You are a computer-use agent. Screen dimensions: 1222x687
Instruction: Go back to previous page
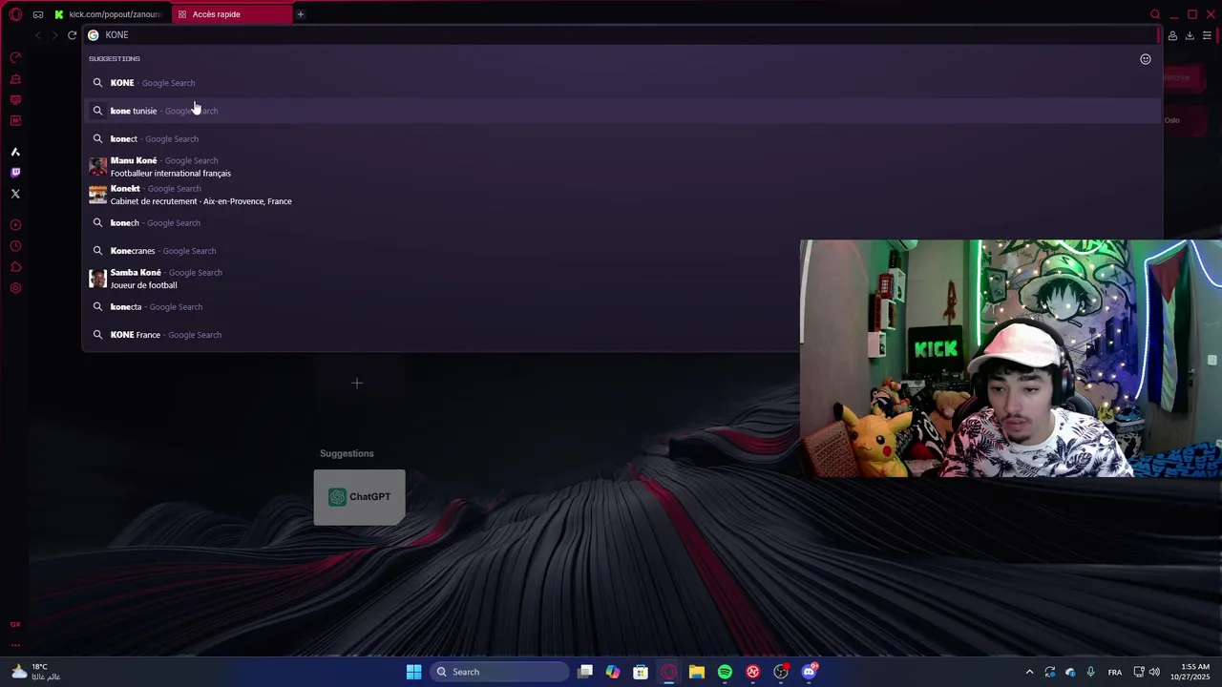pyautogui.click(x=37, y=35)
